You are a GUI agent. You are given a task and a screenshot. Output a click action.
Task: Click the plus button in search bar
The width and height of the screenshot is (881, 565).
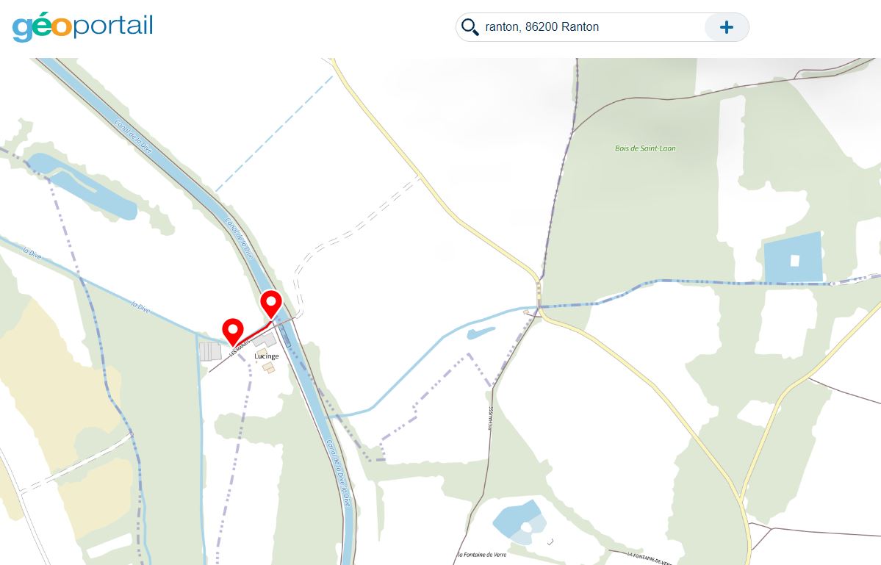pyautogui.click(x=727, y=27)
